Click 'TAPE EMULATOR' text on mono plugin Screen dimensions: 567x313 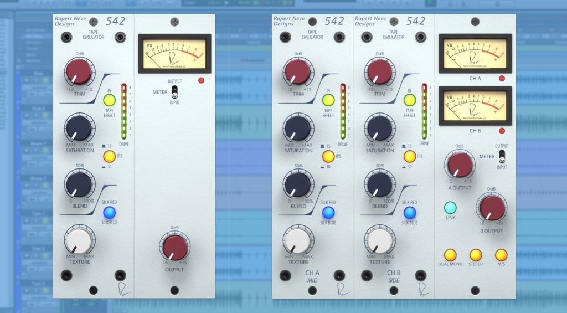(93, 34)
